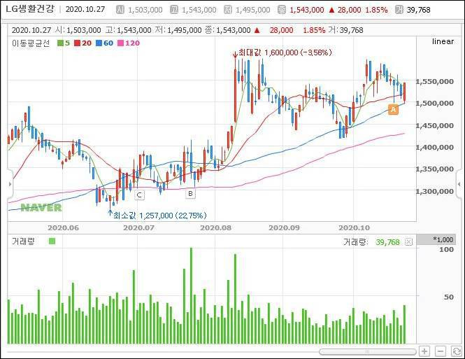Close the 거래량 volume indicator panel
Viewport: 465px width, 359px height.
coord(408,242)
